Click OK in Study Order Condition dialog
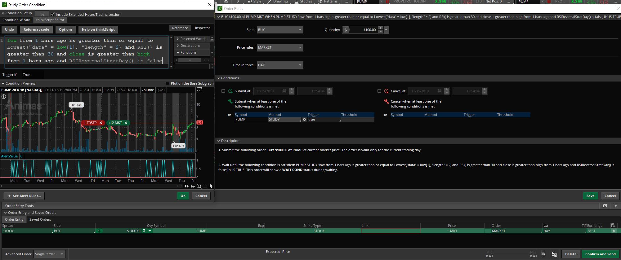 point(183,196)
